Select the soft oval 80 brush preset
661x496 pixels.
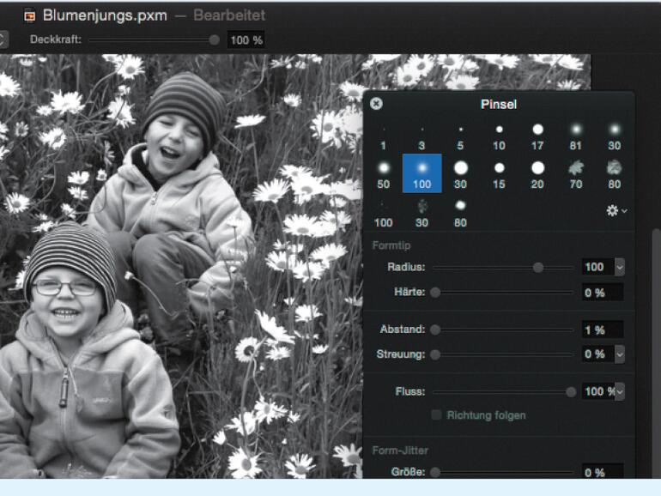point(460,213)
